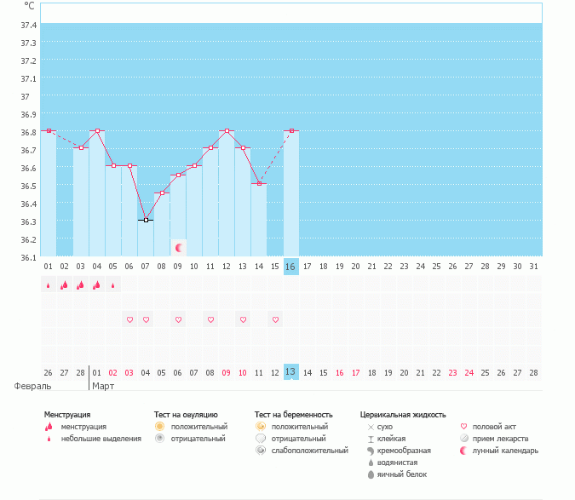Select the highlighted calendar date 13
The image size is (575, 500).
click(290, 372)
